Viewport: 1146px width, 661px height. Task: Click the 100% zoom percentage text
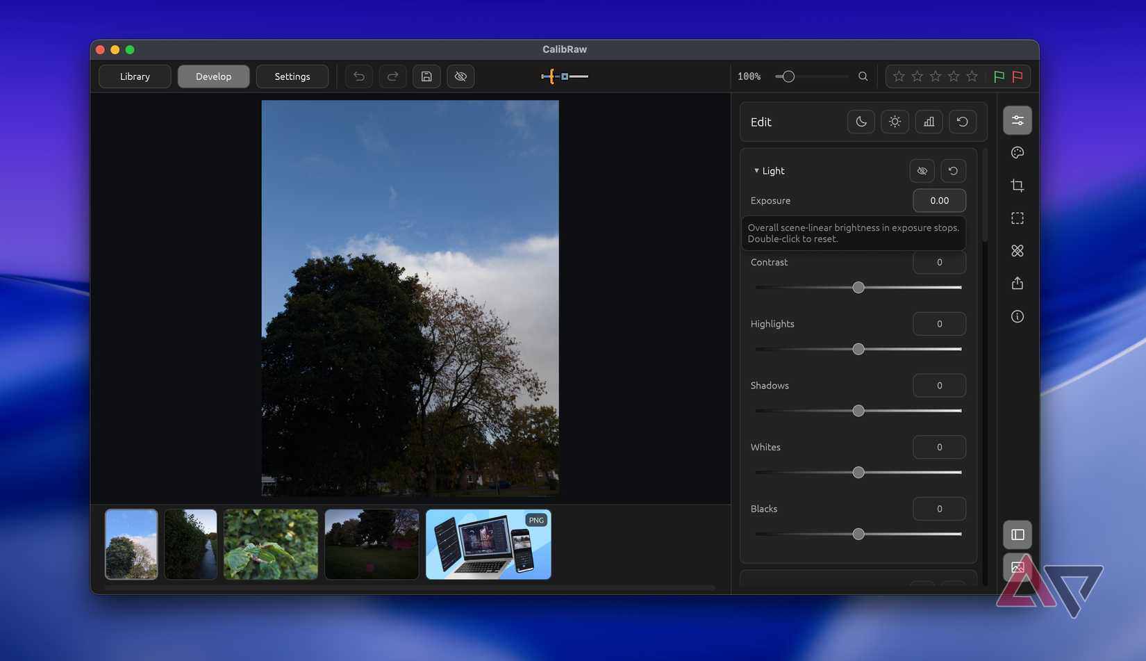click(749, 76)
